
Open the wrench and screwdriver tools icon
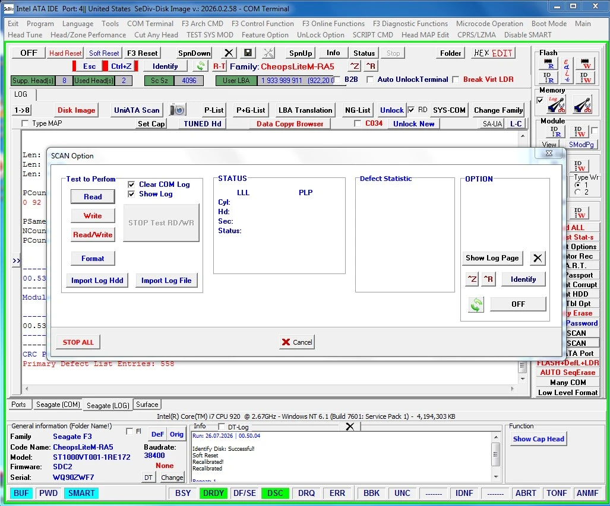[268, 53]
